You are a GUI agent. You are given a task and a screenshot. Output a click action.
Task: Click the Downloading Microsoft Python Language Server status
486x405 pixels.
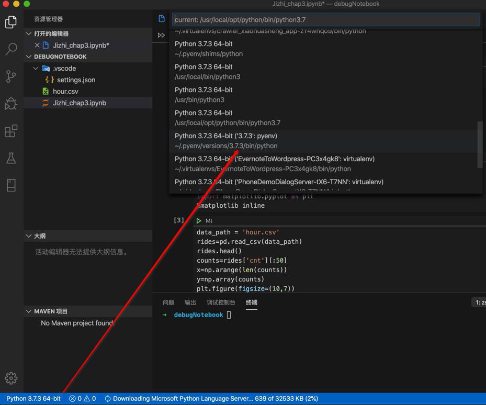216,399
